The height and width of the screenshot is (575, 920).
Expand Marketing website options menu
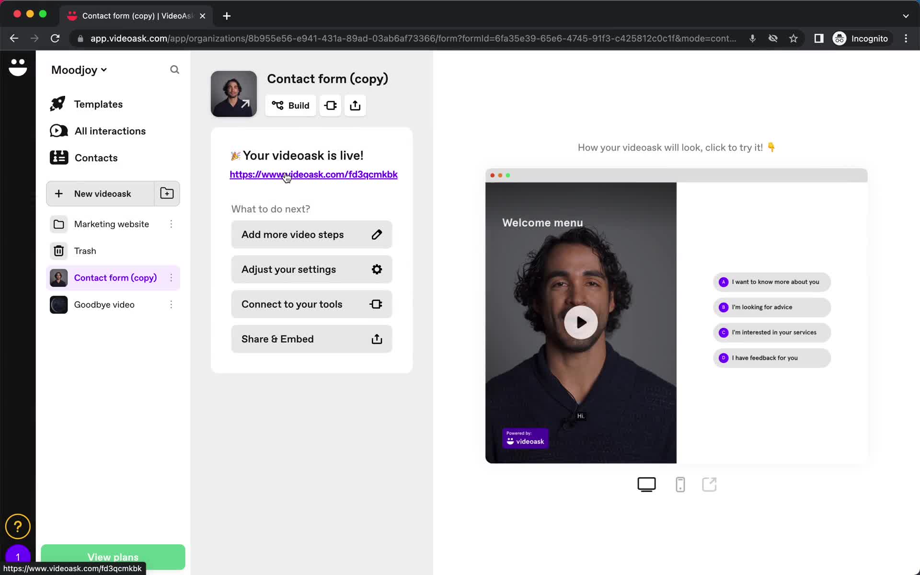[x=171, y=224]
